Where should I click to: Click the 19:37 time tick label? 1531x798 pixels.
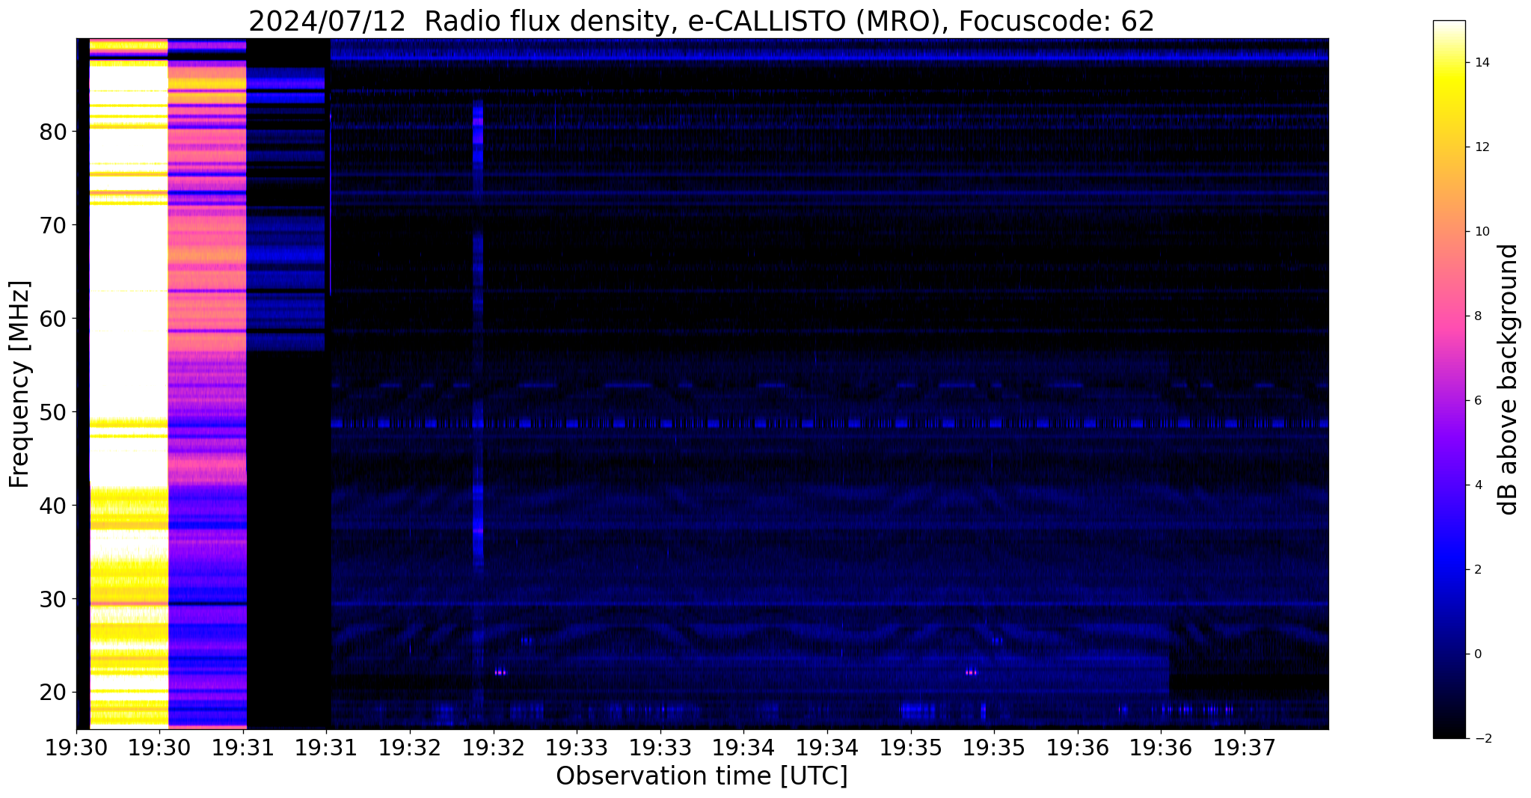click(x=1245, y=746)
